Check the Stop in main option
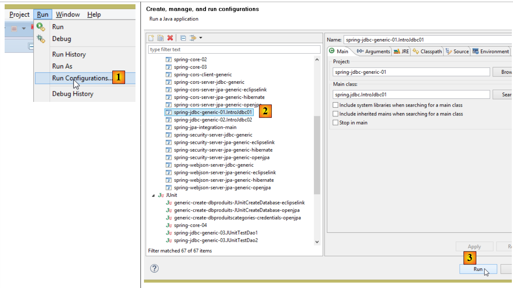Viewport: 513px width, 288px height. [x=335, y=123]
